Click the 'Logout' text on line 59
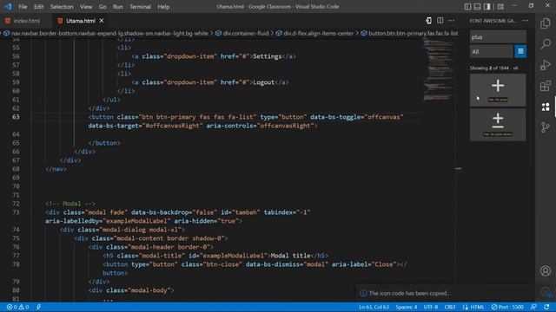Screen dimensions: 556x312 point(263,82)
